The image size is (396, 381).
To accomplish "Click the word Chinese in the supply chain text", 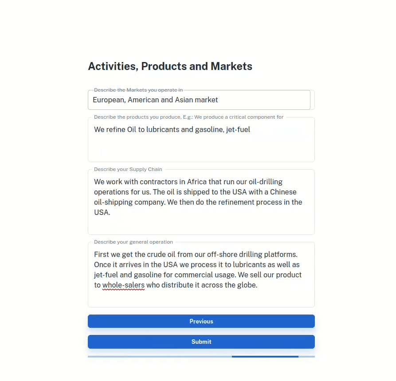I will 283,192.
